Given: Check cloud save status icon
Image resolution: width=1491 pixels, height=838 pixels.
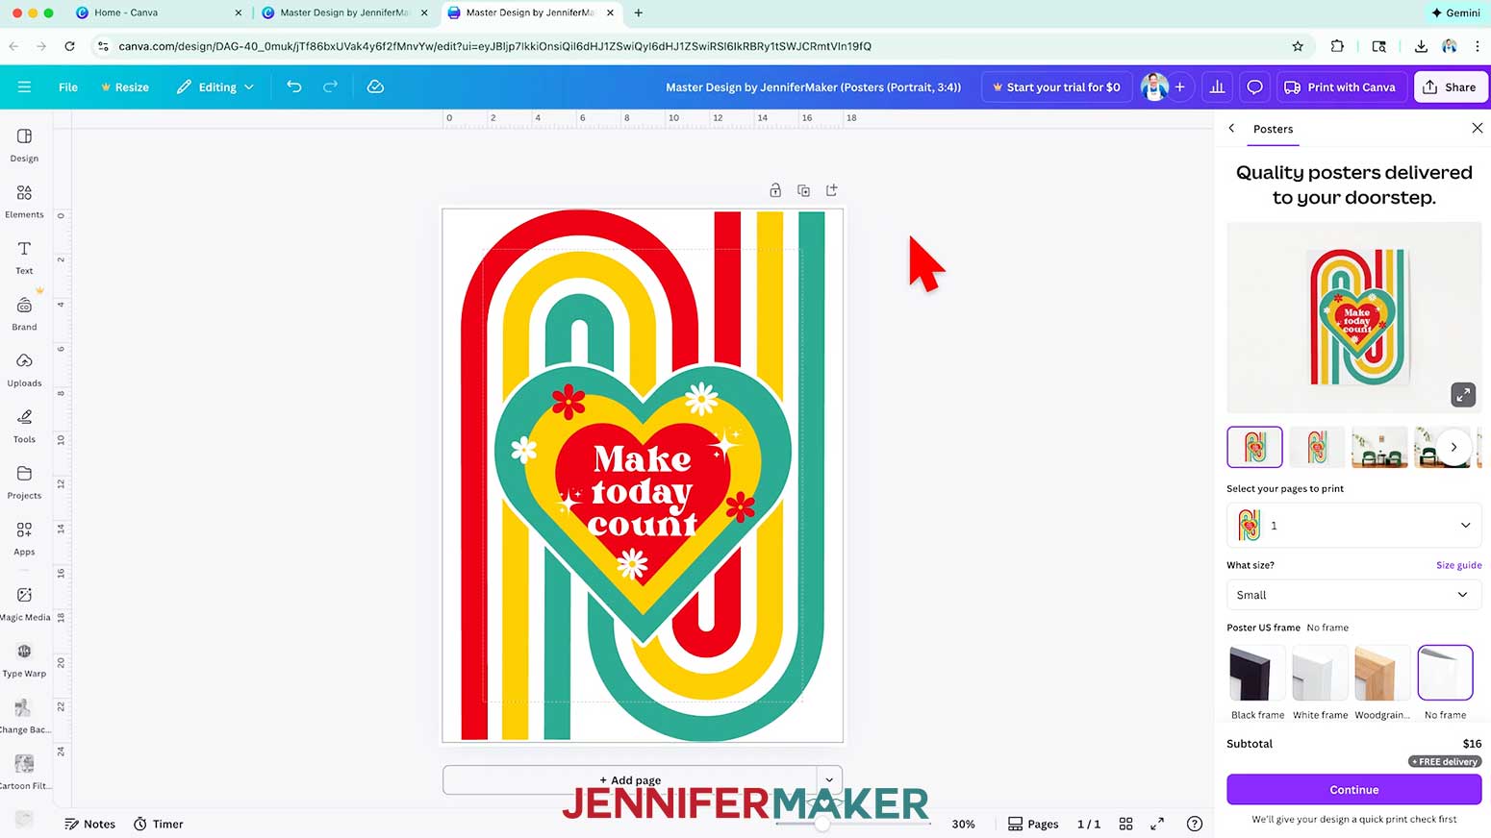Looking at the screenshot, I should tap(375, 86).
